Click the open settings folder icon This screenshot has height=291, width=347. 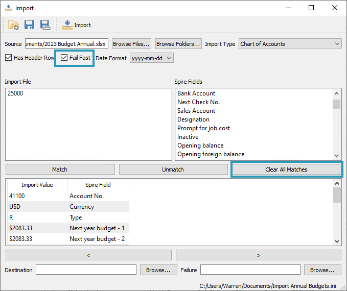point(13,25)
